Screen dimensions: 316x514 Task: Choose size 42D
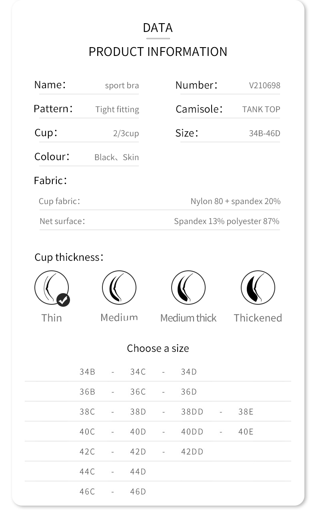tap(138, 452)
